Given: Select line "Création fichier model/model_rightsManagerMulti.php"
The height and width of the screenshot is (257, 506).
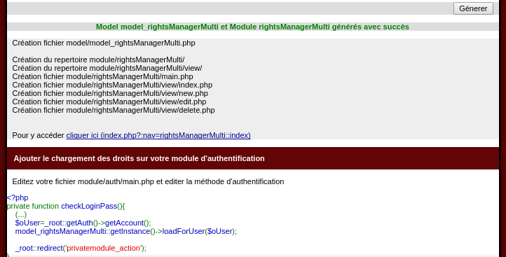Looking at the screenshot, I should 104,43.
